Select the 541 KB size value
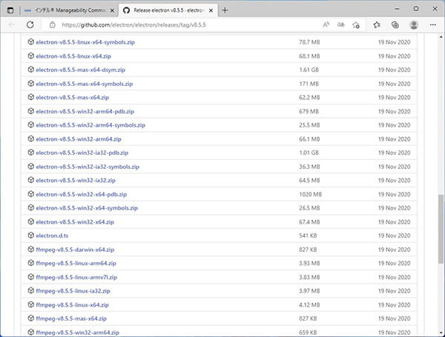Screen dimensions: 445x337 pos(308,236)
